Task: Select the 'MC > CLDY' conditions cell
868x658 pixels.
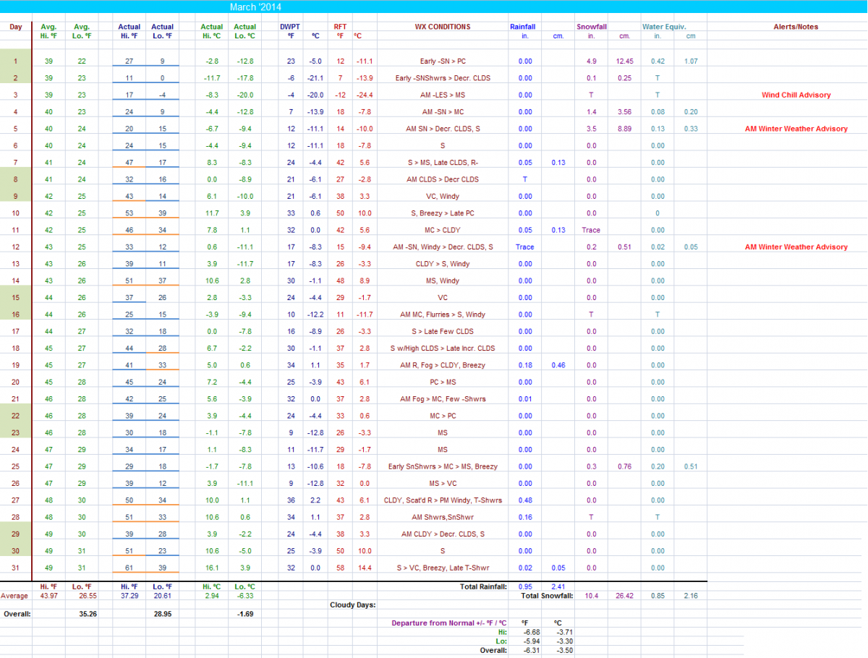Action: [442, 230]
